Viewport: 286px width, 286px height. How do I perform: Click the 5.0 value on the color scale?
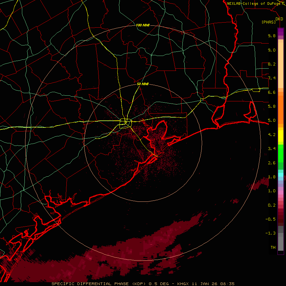[272, 120]
